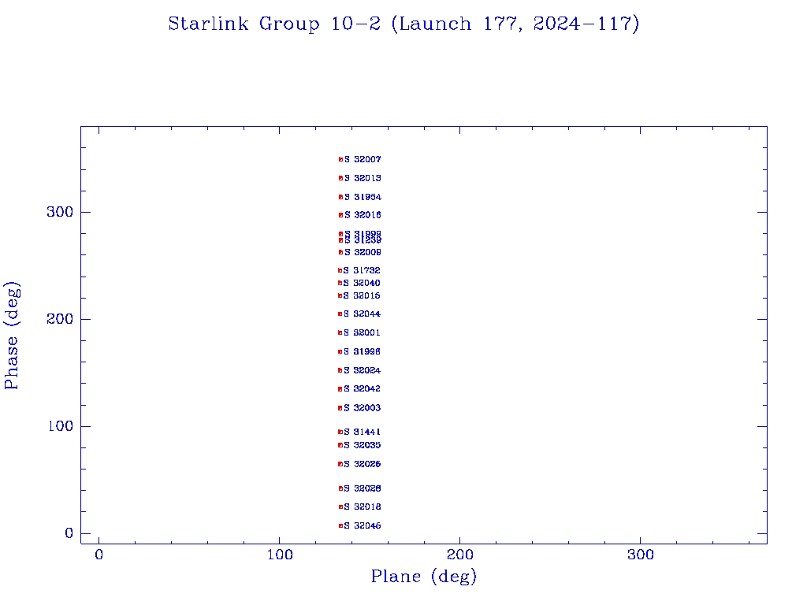Click the 'Plane (deg)' x-axis label
807x605 pixels.
(424, 577)
